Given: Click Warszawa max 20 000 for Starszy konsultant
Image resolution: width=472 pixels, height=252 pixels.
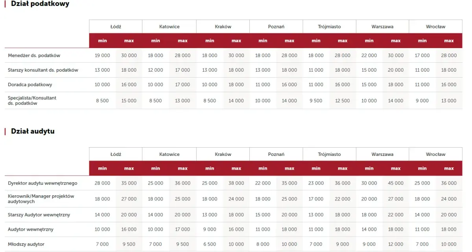Looking at the screenshot, I should pyautogui.click(x=396, y=70).
